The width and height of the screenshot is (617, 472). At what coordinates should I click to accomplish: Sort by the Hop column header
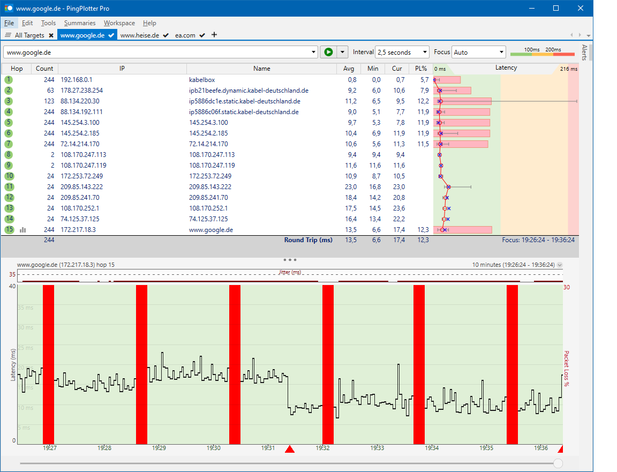pyautogui.click(x=17, y=69)
